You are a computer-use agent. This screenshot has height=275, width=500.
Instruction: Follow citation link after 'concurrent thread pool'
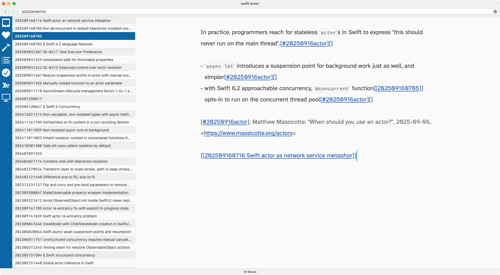[x=346, y=100]
